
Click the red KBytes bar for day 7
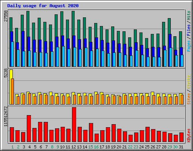point(46,132)
